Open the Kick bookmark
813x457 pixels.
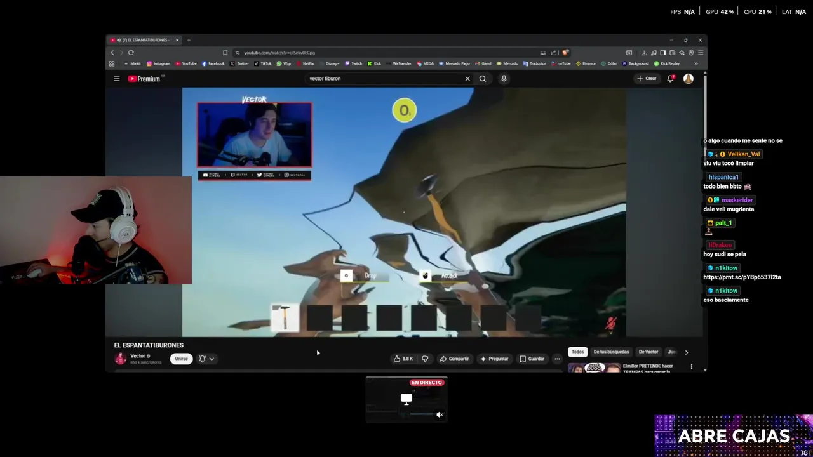pos(374,63)
